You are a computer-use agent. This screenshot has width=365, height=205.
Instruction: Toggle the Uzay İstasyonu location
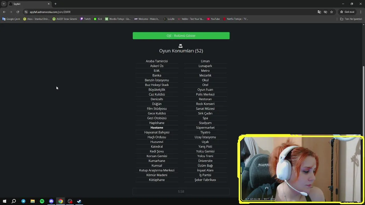pos(205,137)
